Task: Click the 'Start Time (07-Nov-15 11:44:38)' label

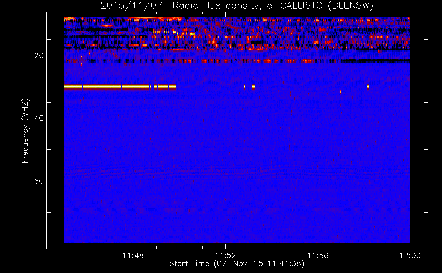Action: (x=237, y=264)
